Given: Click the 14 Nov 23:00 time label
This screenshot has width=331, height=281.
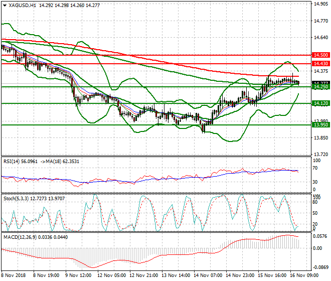Looking at the screenshot, I should pyautogui.click(x=240, y=275).
